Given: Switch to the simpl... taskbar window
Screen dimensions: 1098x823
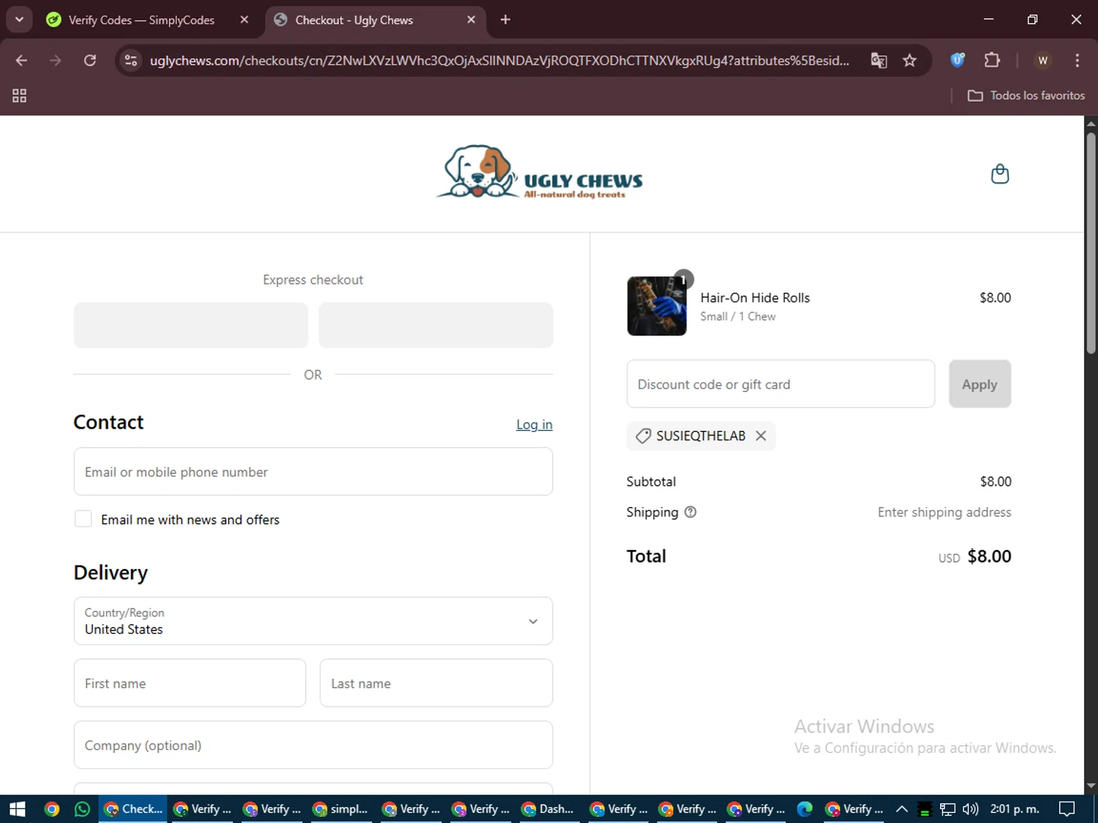Looking at the screenshot, I should pyautogui.click(x=340, y=809).
